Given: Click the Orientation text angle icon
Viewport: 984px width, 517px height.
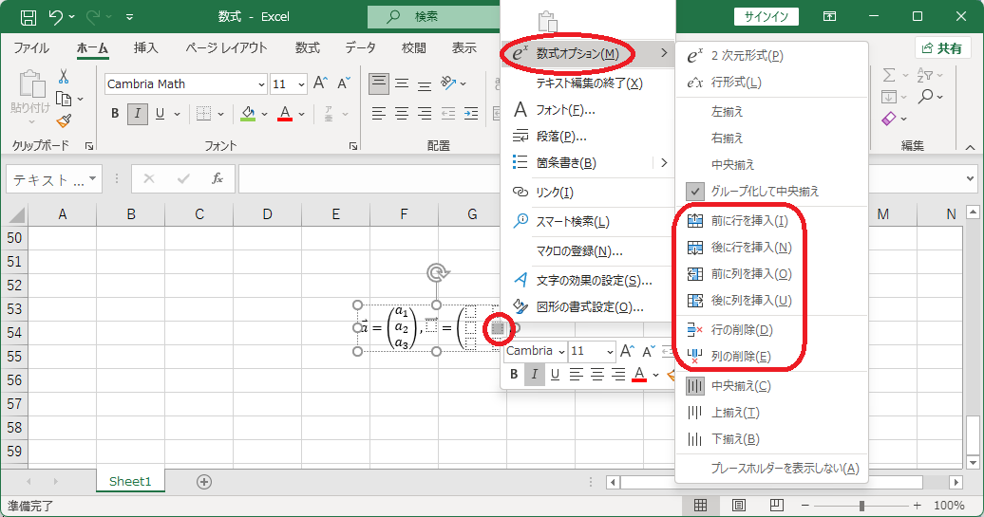Looking at the screenshot, I should click(448, 83).
